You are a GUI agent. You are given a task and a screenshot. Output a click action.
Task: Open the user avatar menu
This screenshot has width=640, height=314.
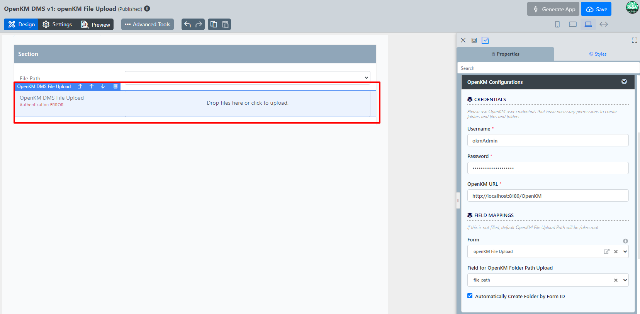(632, 7)
